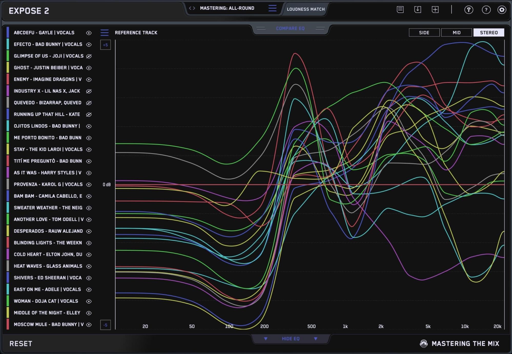Show the Glimpse Of Us - Joji curve
Viewport: 512px width, 354px height.
coord(89,56)
